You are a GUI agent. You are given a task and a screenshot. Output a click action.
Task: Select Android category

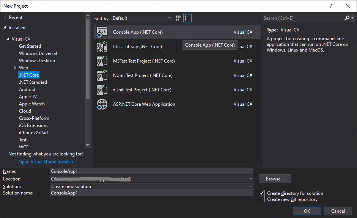27,89
